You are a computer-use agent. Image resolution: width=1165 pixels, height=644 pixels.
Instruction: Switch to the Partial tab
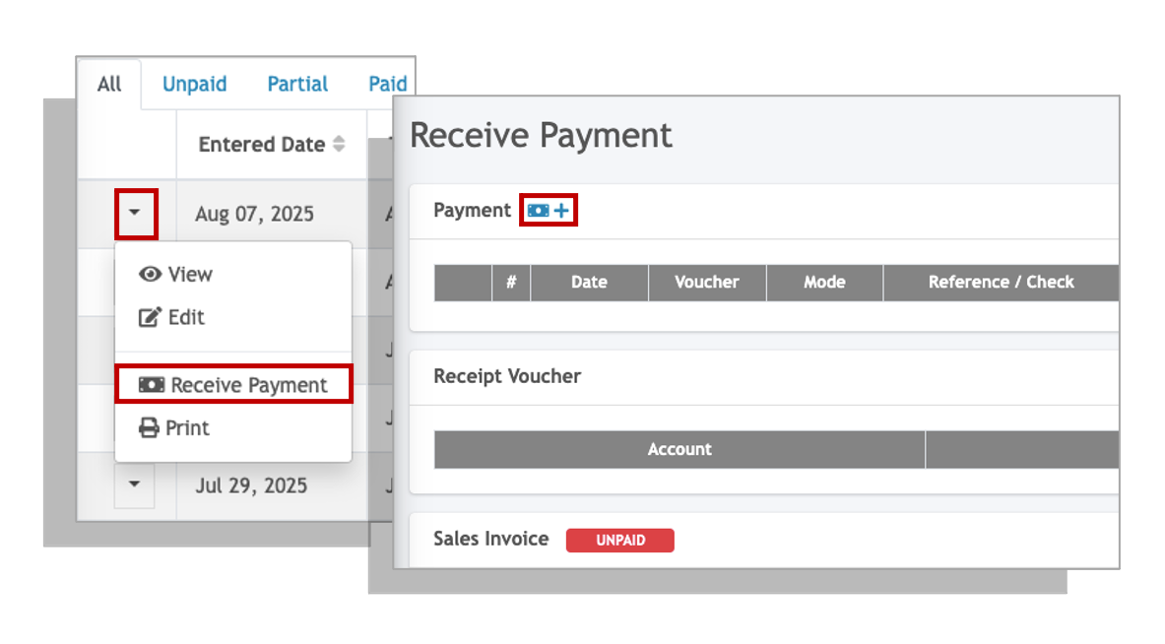[297, 84]
